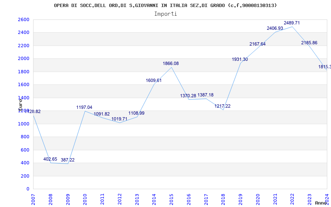Click the x-axis year 2007
This screenshot has height=207, width=331.
[33, 199]
